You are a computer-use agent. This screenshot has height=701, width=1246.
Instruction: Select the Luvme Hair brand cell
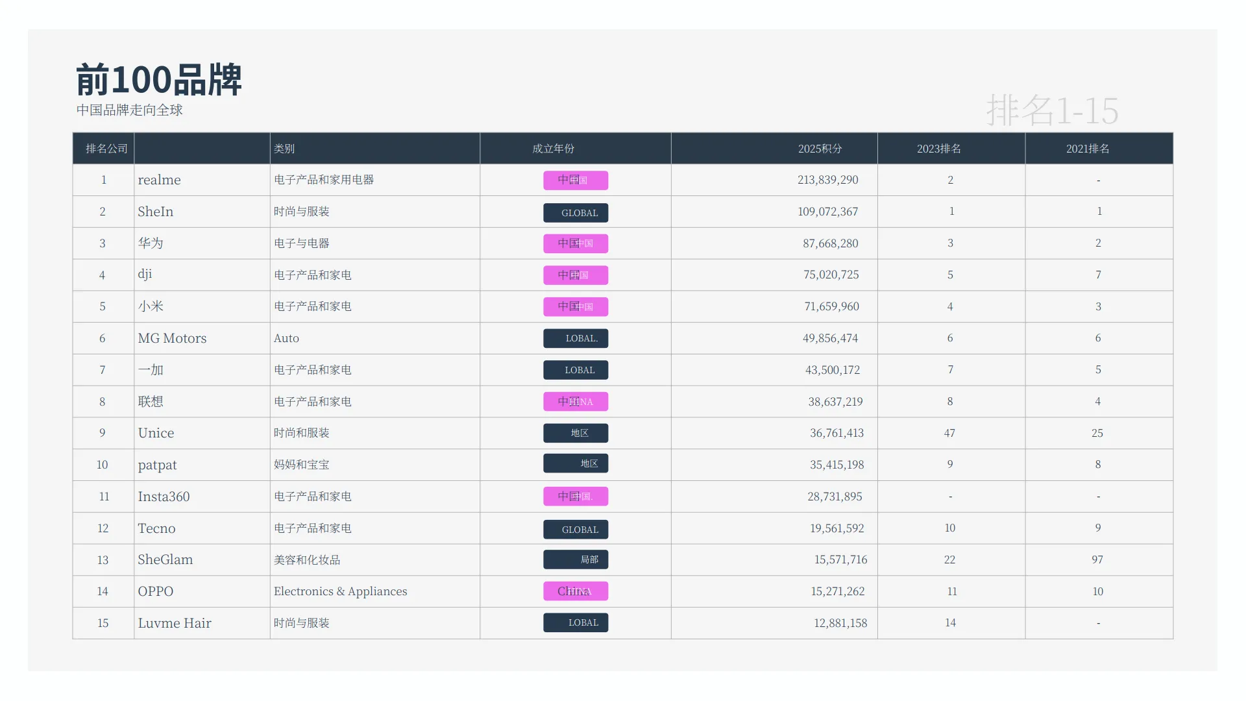coord(175,623)
